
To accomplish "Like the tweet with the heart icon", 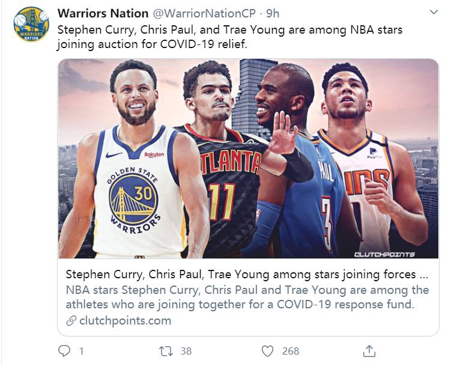I will point(268,350).
